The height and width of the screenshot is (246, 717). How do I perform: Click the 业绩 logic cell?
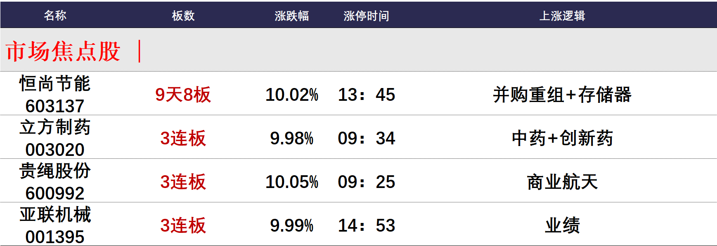pyautogui.click(x=562, y=225)
